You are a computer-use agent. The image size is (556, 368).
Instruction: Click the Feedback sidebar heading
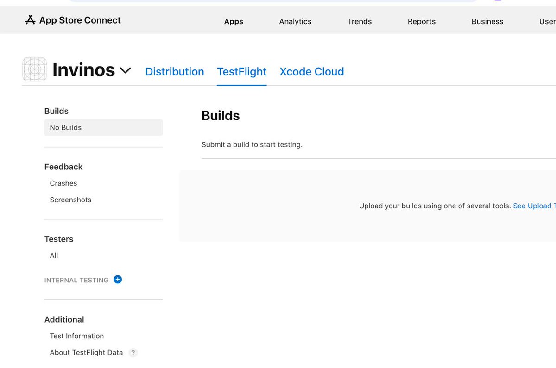[63, 167]
